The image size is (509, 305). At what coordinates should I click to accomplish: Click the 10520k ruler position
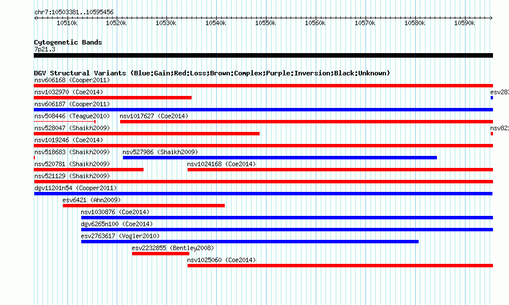point(116,23)
